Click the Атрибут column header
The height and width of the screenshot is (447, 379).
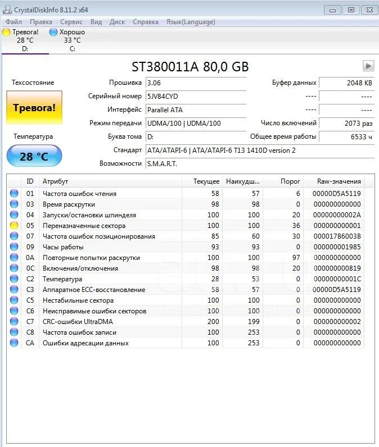[x=110, y=181]
